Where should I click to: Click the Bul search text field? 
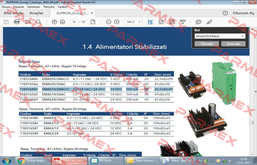(x=218, y=36)
